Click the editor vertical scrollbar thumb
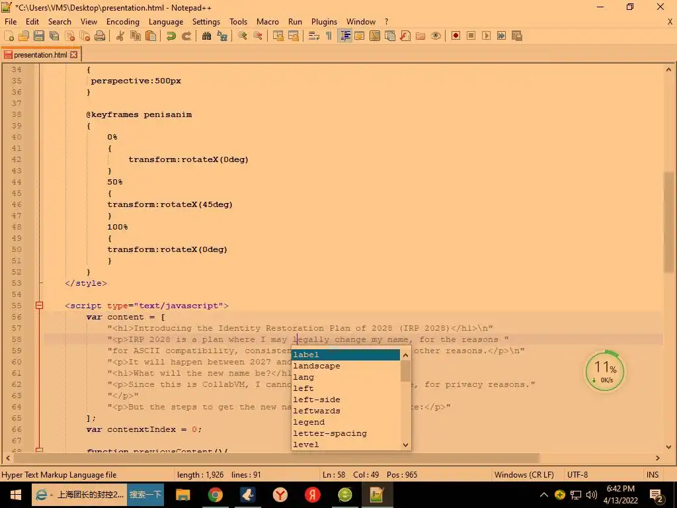The image size is (677, 508). tap(668, 222)
